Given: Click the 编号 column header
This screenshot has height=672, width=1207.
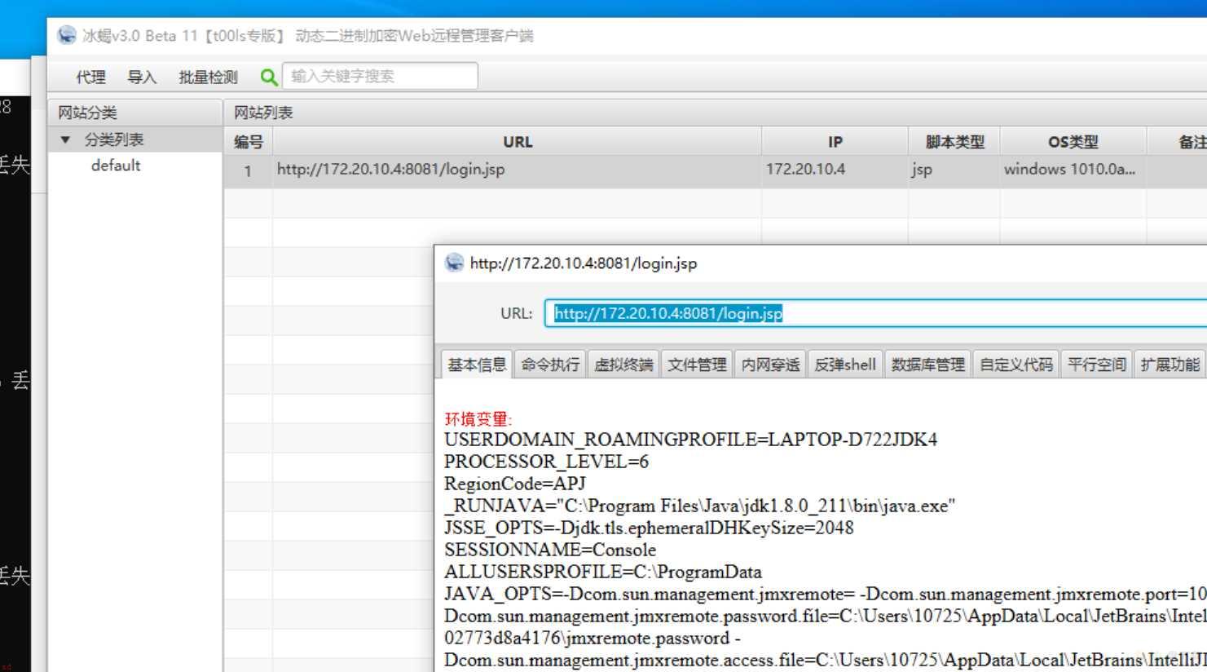Looking at the screenshot, I should 248,142.
